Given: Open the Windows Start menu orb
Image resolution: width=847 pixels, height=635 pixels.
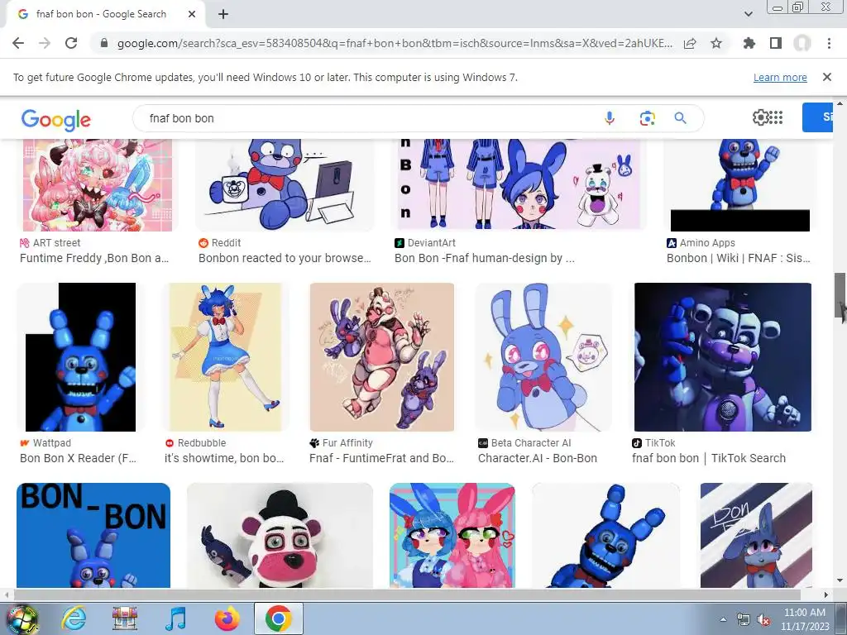Looking at the screenshot, I should [22, 618].
